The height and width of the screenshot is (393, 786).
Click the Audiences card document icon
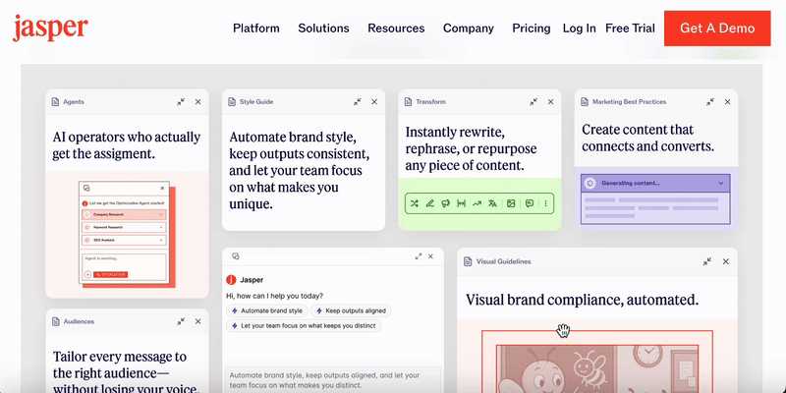(56, 322)
